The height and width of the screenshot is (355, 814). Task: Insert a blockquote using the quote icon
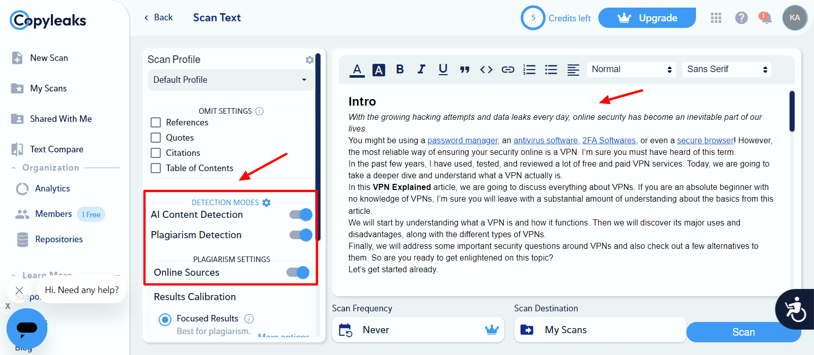[x=464, y=70]
